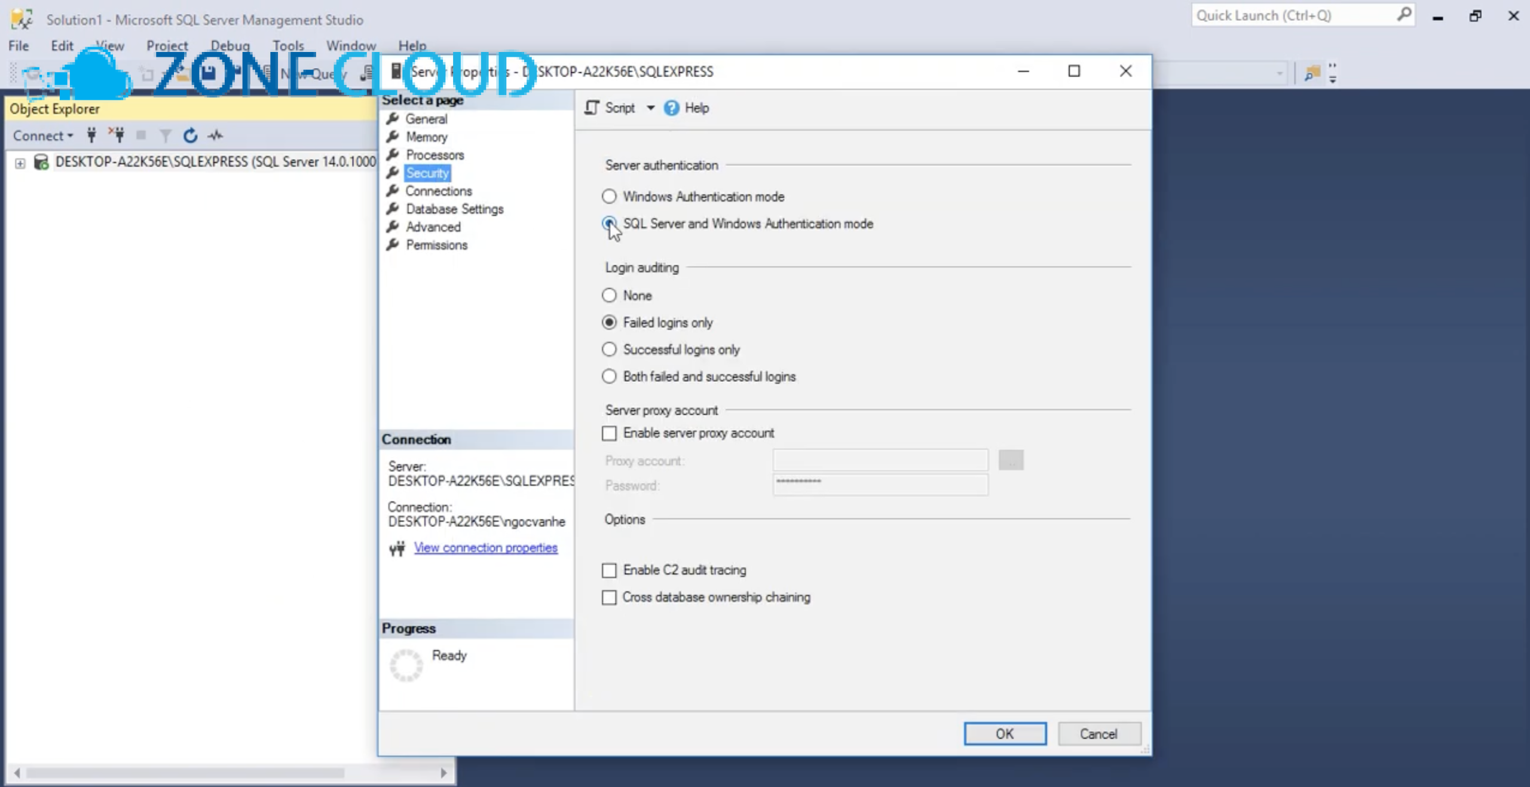The width and height of the screenshot is (1530, 787).
Task: Click the wrench icon beside Advanced page
Action: pyautogui.click(x=393, y=226)
